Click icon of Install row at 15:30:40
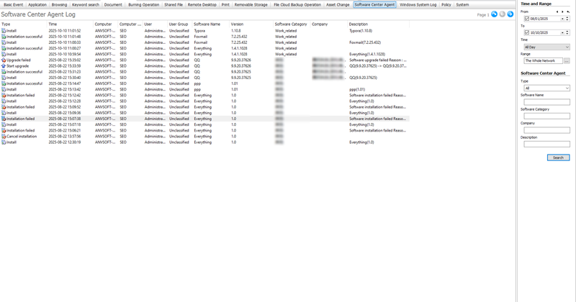 coord(4,78)
